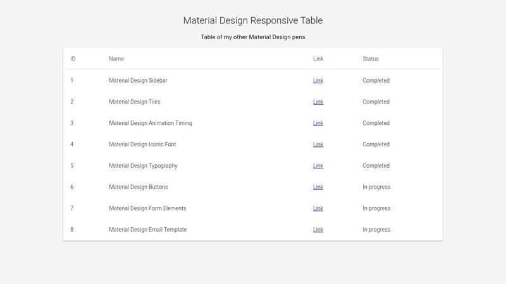Select the Status column header

(x=371, y=59)
